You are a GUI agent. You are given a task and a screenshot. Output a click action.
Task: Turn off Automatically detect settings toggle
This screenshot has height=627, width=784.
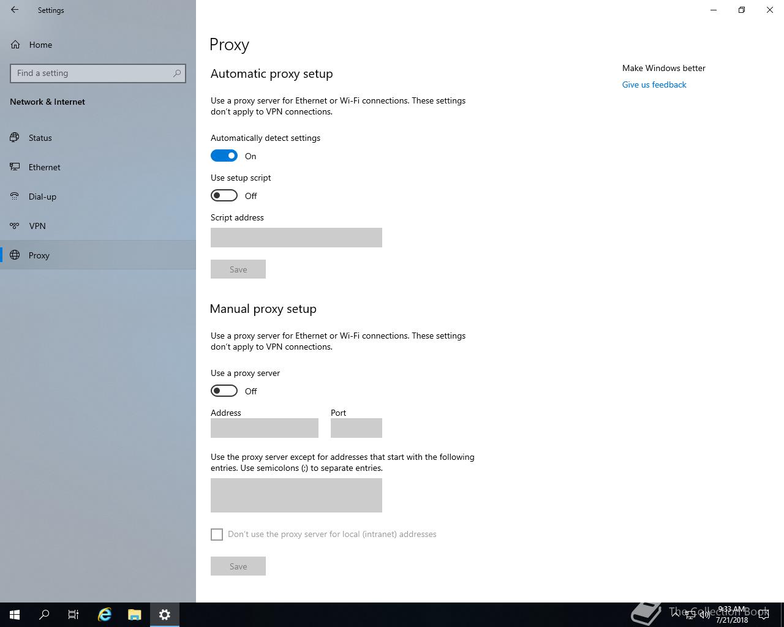tap(224, 156)
